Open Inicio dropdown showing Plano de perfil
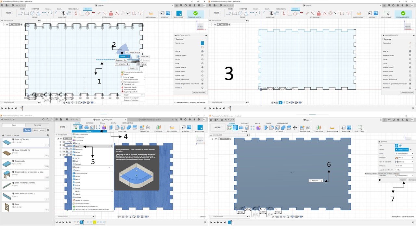The width and height of the screenshot is (416, 234). coord(404,154)
